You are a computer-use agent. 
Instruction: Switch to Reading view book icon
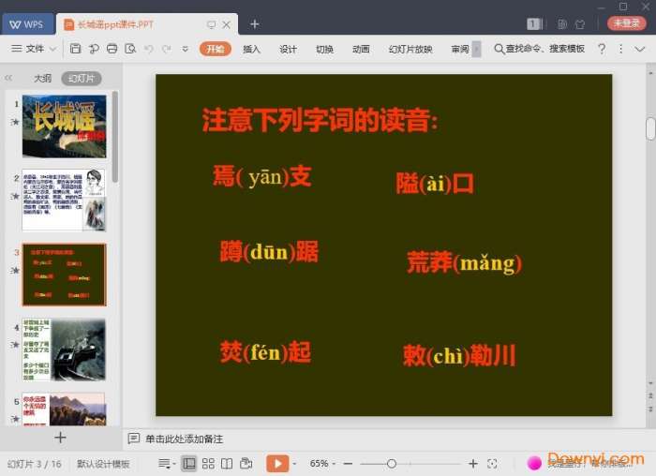coord(227,464)
